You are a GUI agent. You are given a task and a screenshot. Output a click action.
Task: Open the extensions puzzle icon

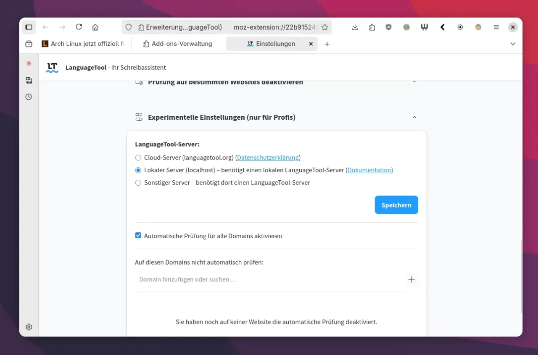click(372, 27)
